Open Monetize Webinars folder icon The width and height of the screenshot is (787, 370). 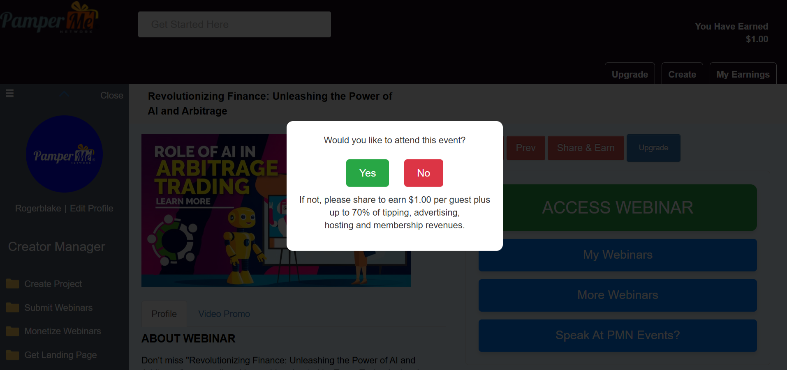tap(13, 331)
